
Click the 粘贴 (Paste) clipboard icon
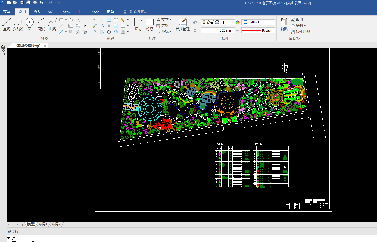(284, 22)
